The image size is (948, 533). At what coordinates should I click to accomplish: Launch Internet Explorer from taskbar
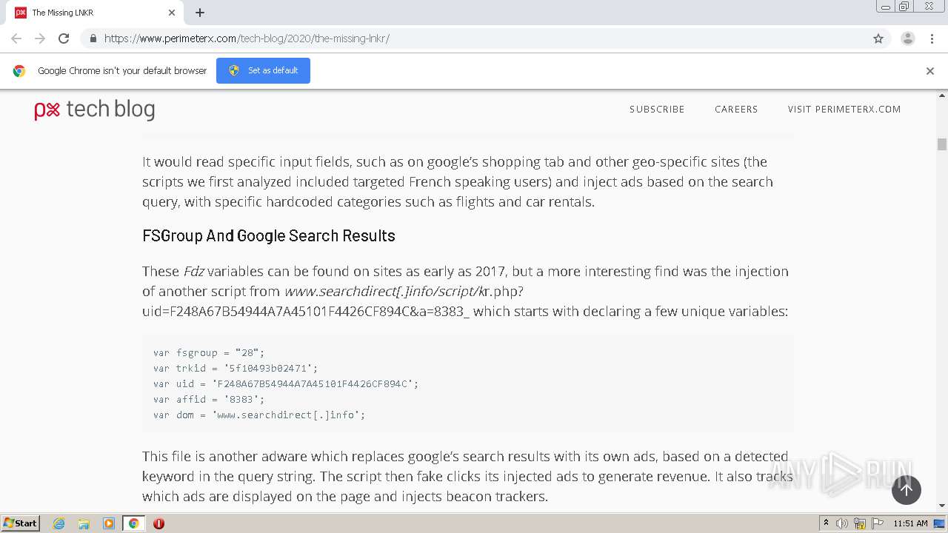pos(59,523)
